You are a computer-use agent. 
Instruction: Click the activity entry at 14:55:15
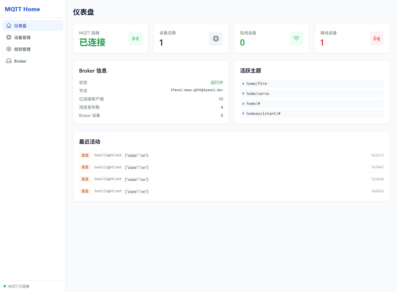[231, 155]
